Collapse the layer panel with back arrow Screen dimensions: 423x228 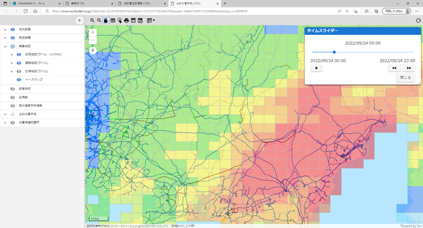(x=80, y=20)
